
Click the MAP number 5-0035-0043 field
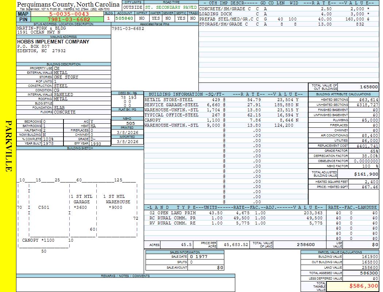click(69, 14)
